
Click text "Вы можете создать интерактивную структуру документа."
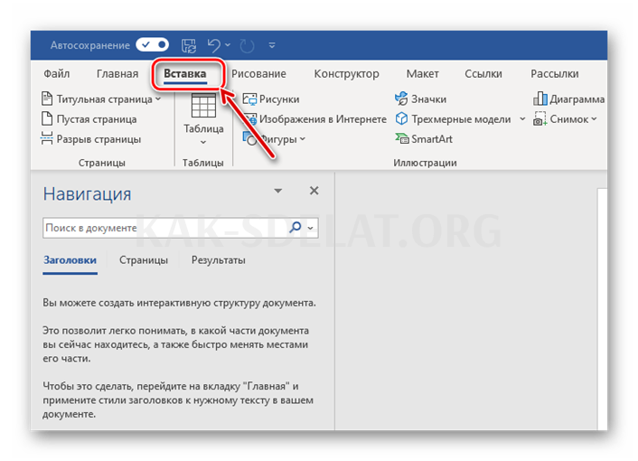click(180, 303)
